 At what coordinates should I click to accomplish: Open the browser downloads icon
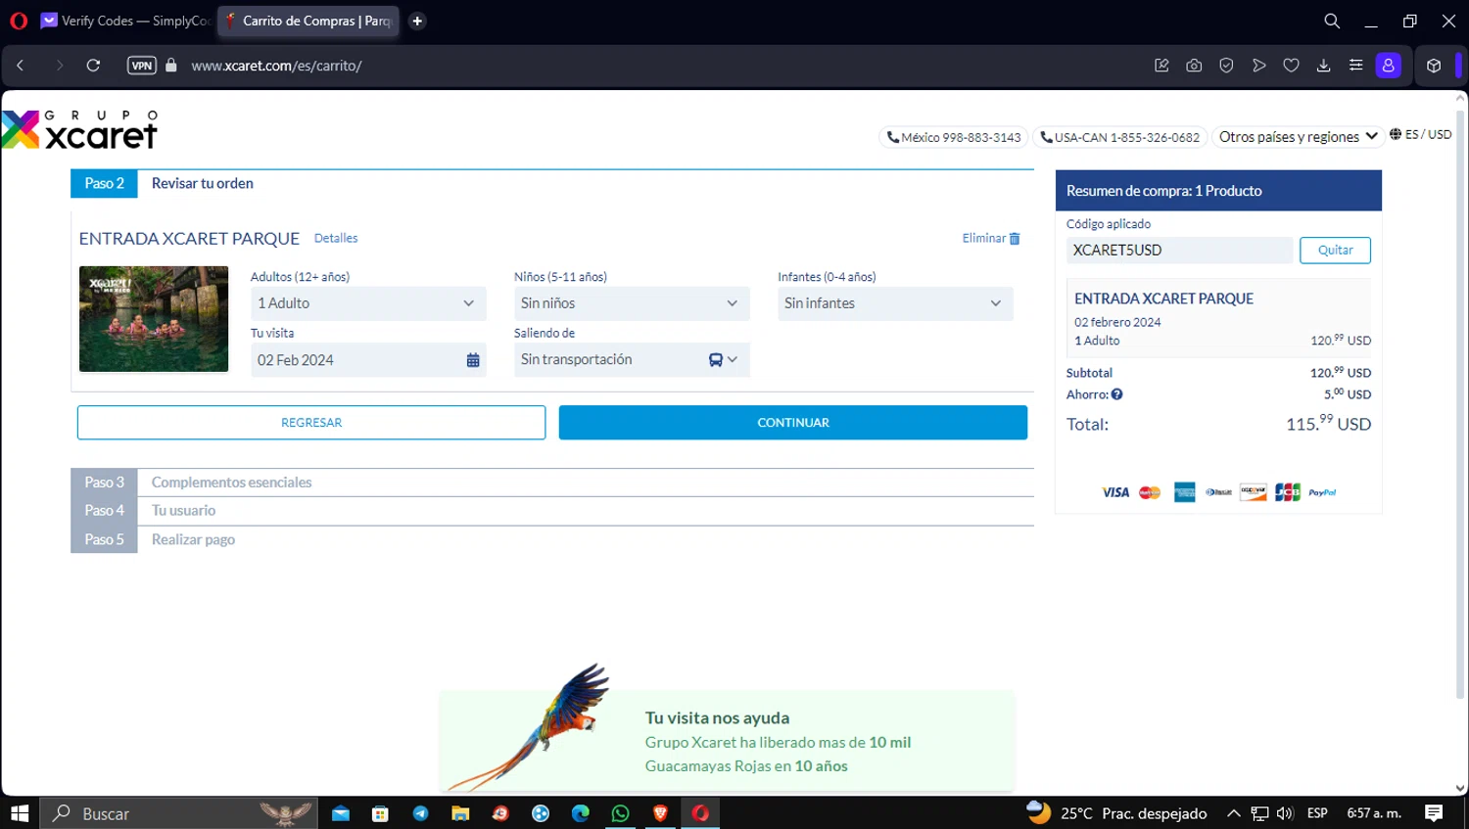tap(1323, 66)
